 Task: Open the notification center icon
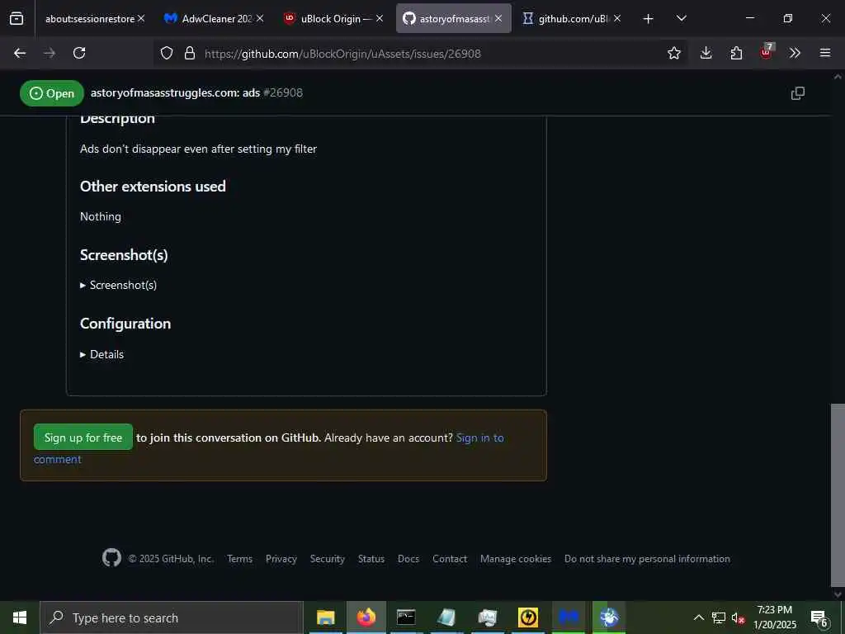(819, 617)
